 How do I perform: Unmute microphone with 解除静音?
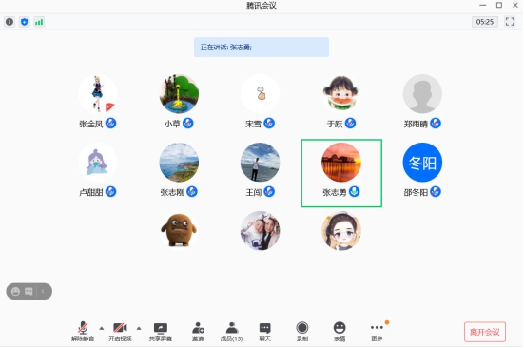coord(83,332)
